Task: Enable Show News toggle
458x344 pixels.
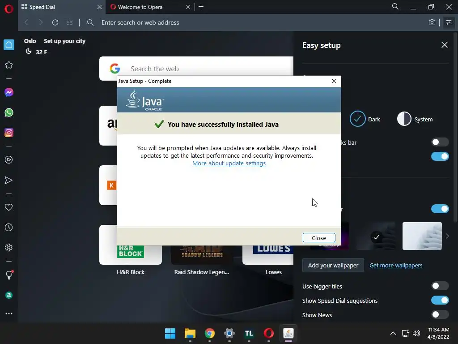Action: (x=440, y=314)
